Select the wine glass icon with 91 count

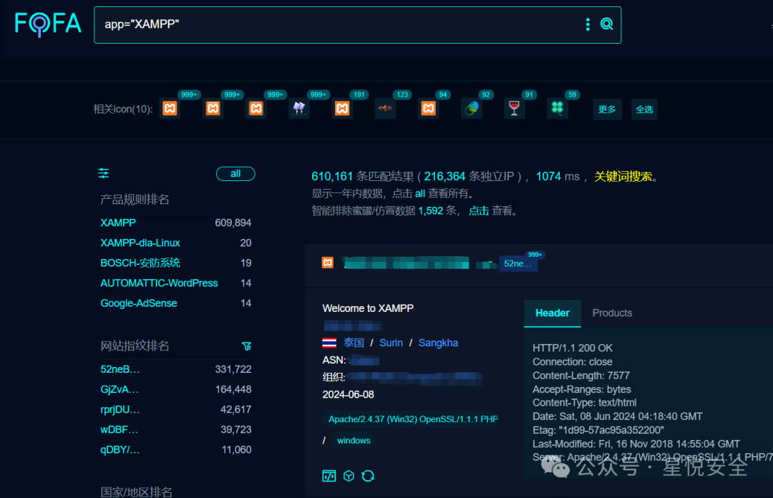tap(514, 108)
